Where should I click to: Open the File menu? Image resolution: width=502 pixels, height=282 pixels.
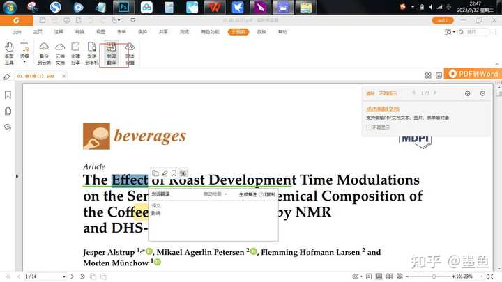17,32
